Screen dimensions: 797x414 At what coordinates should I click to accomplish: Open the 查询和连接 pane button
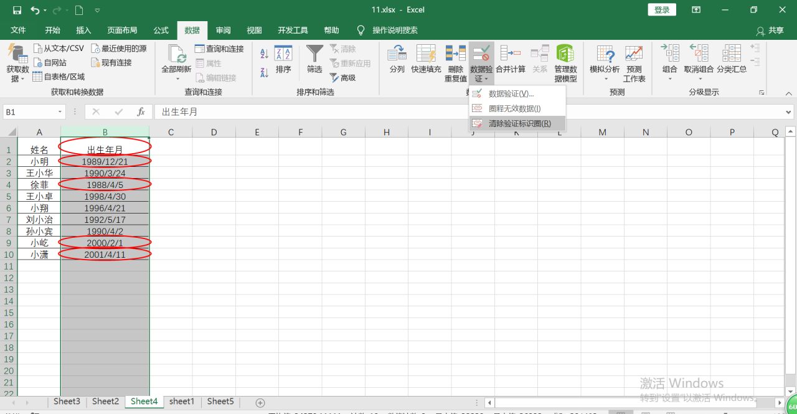pos(219,49)
